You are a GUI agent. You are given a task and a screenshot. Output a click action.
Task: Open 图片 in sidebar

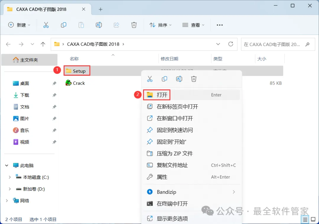25,119
